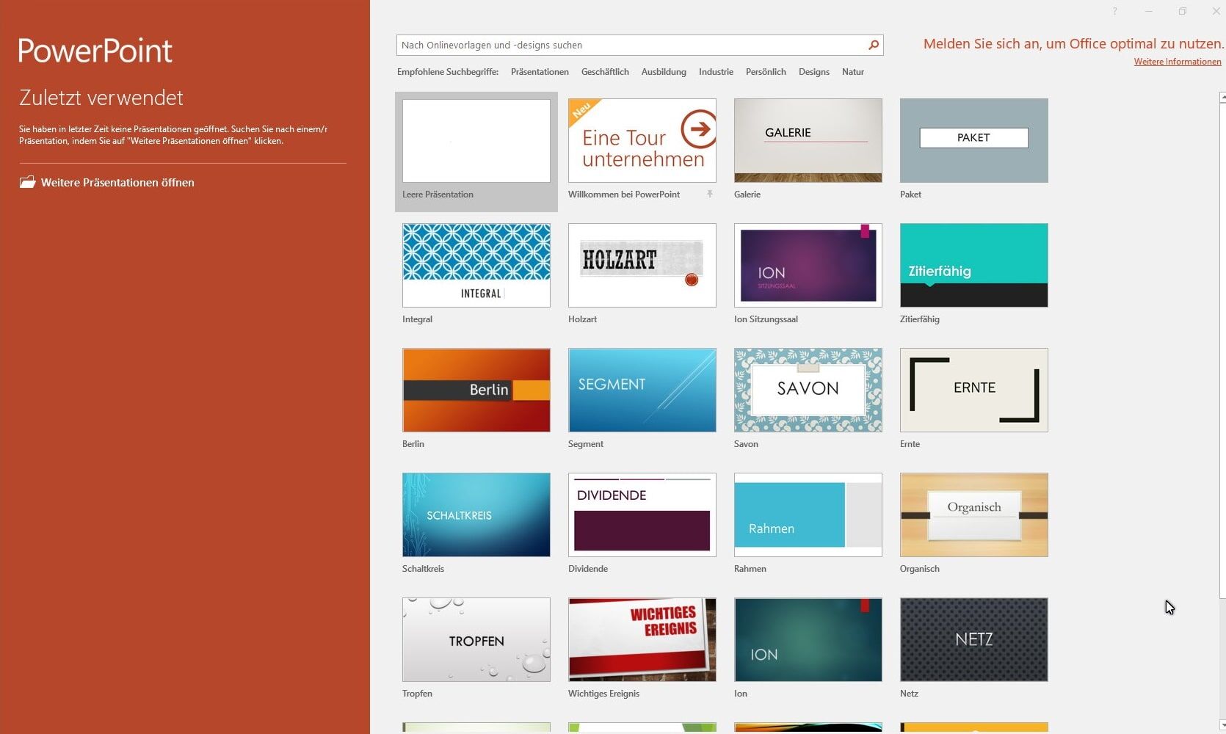Choose the Paket template thumbnail

pyautogui.click(x=974, y=141)
